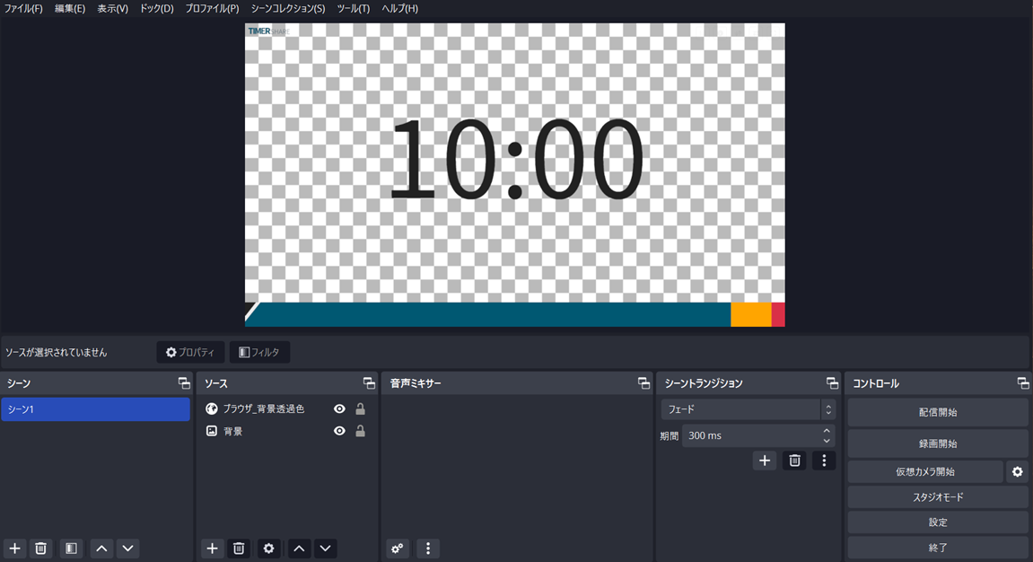The width and height of the screenshot is (1033, 562).
Task: Open the 音声ミキサー three-dot menu
Action: 428,549
